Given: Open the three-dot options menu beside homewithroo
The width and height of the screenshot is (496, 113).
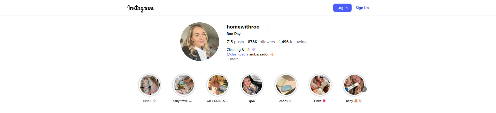Looking at the screenshot, I should (x=267, y=26).
